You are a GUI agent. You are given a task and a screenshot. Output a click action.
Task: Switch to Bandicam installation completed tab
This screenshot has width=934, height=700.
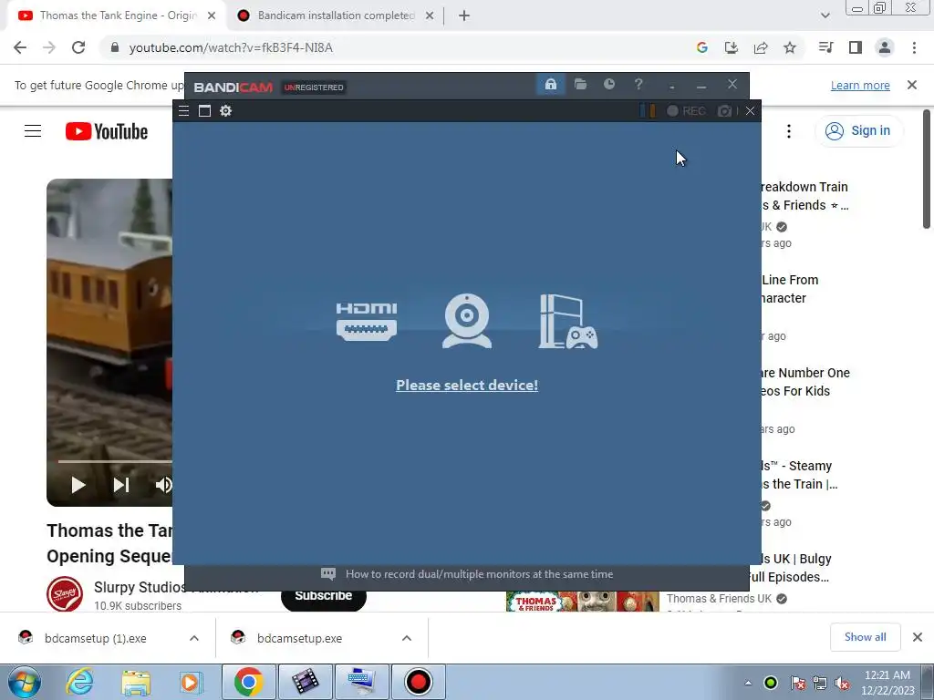pyautogui.click(x=335, y=15)
